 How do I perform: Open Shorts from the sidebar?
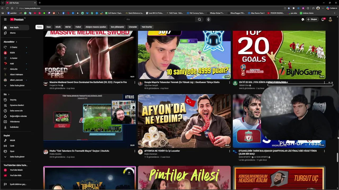16,33
